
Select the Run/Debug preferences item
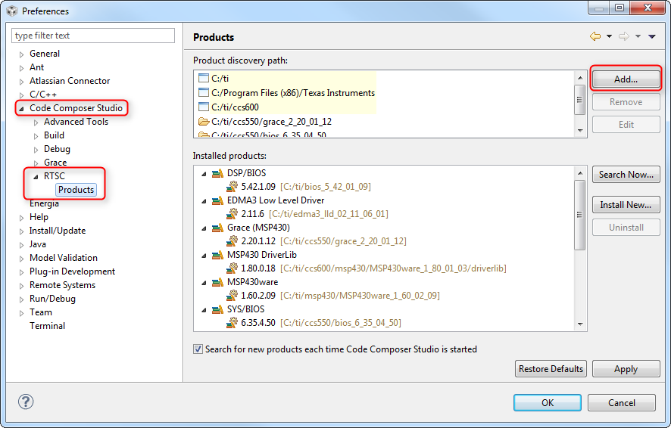point(52,299)
